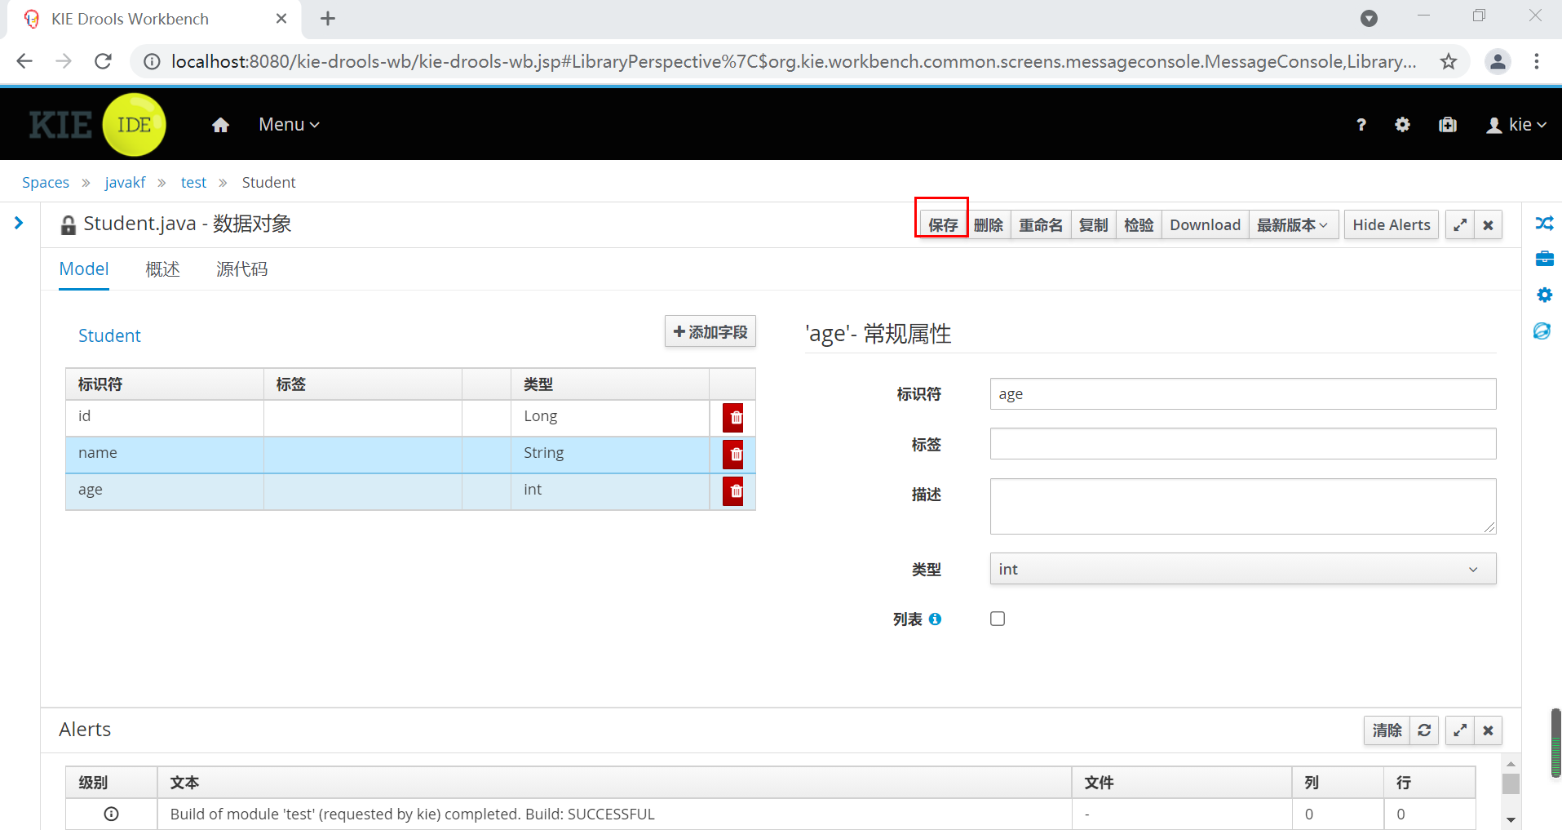Click the Build SUCCESSFUL alert message
1562x830 pixels.
[x=412, y=814]
